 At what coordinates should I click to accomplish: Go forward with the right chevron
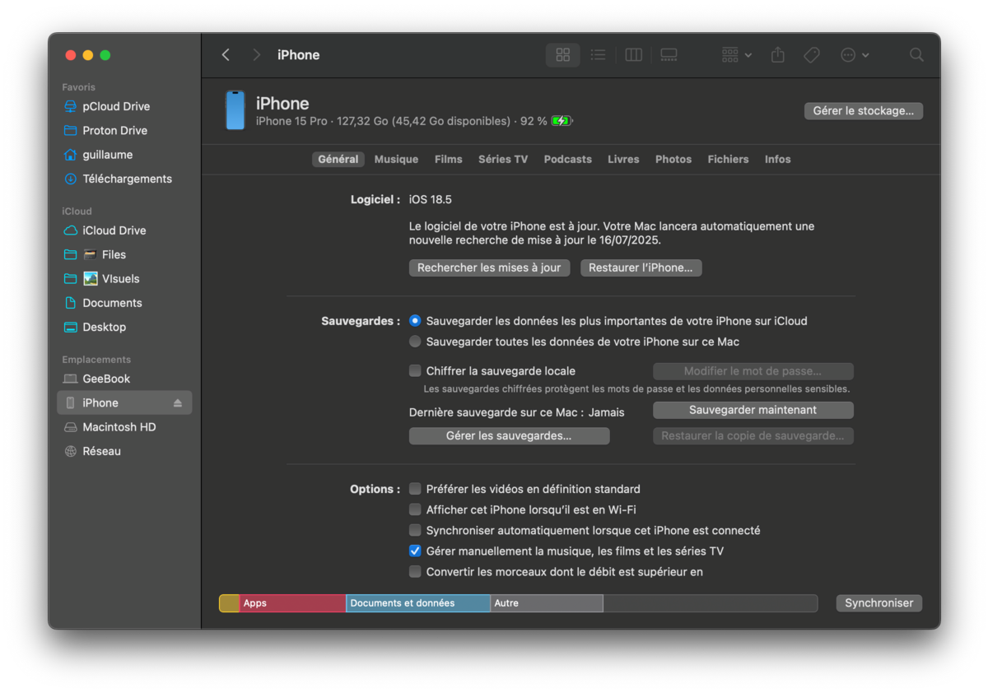(x=256, y=55)
